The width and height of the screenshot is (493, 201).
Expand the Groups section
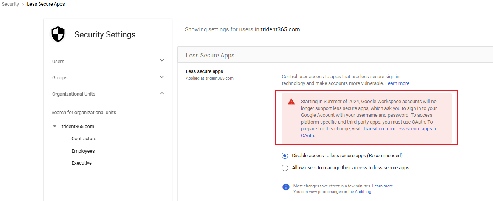[x=162, y=77]
